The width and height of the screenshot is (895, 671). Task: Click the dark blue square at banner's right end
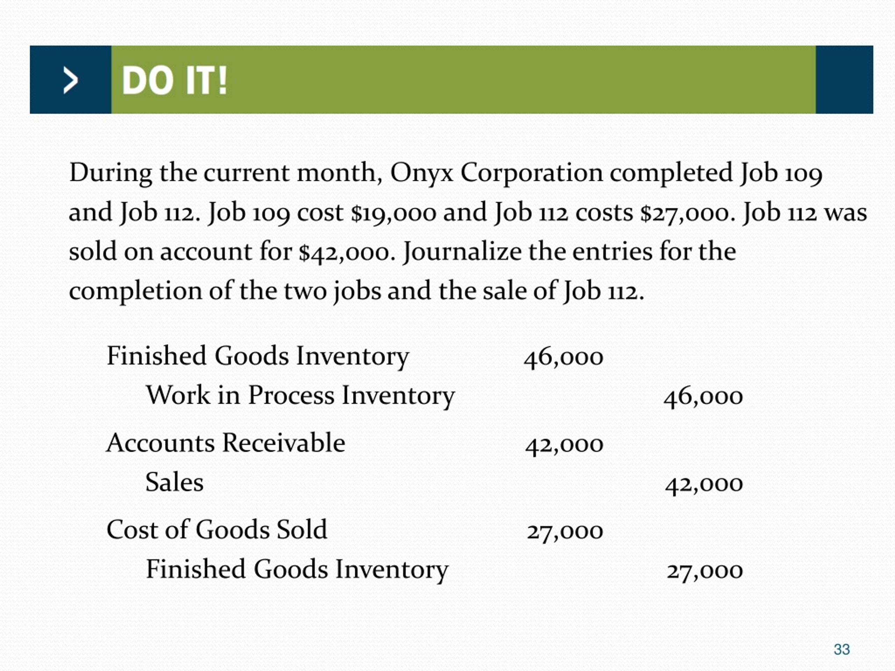[x=844, y=80]
